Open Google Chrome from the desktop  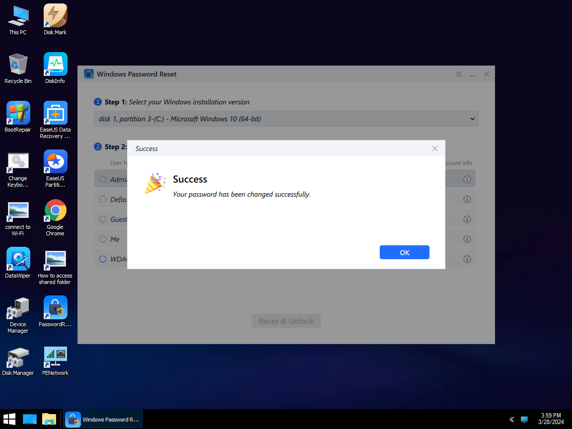point(55,211)
